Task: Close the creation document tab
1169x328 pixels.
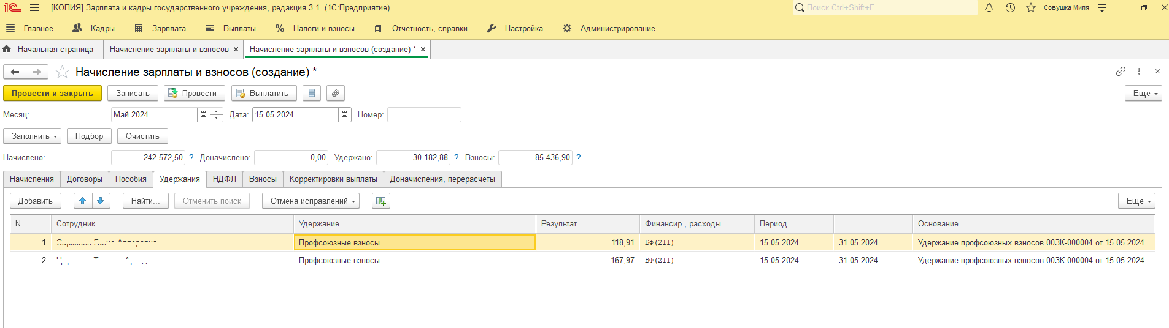Action: pyautogui.click(x=423, y=50)
